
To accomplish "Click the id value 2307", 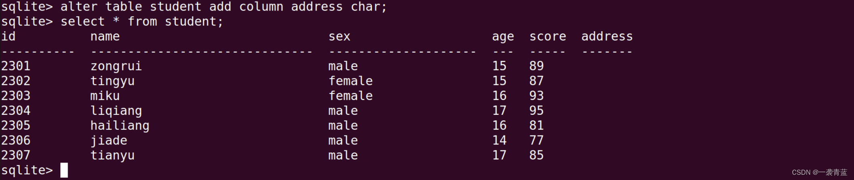I will 16,155.
